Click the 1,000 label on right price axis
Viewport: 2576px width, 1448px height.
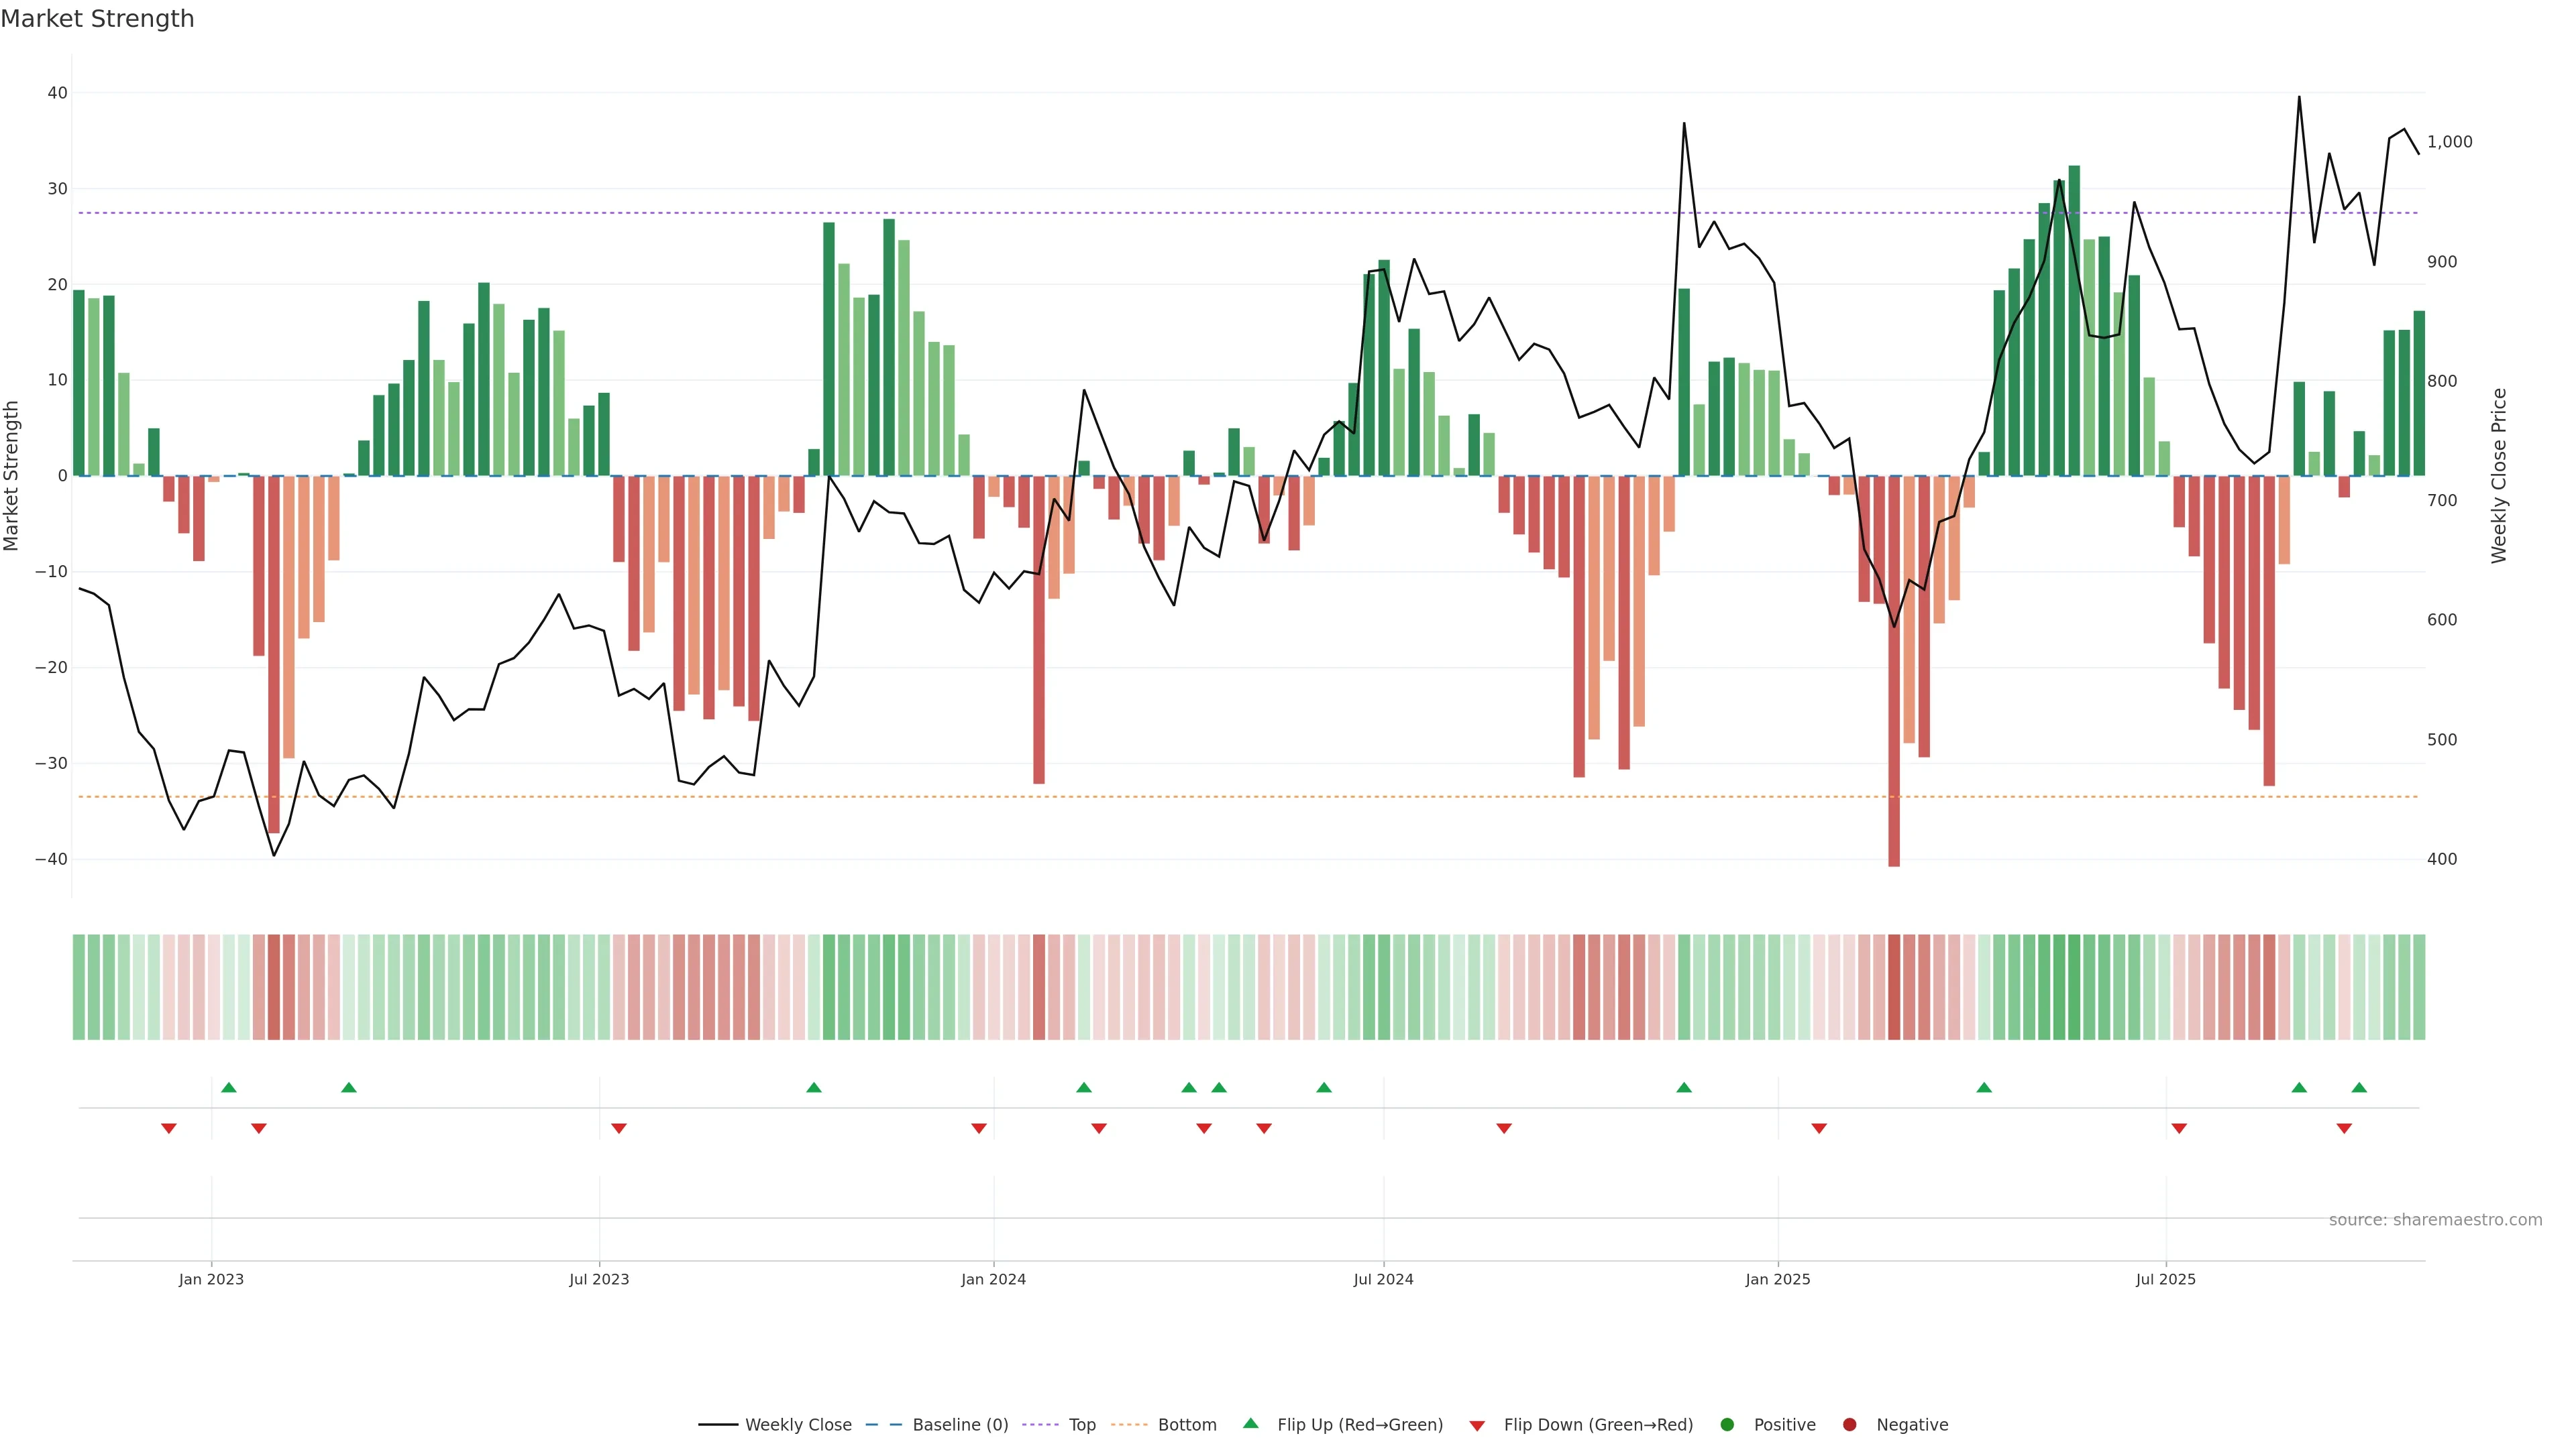click(x=2449, y=142)
